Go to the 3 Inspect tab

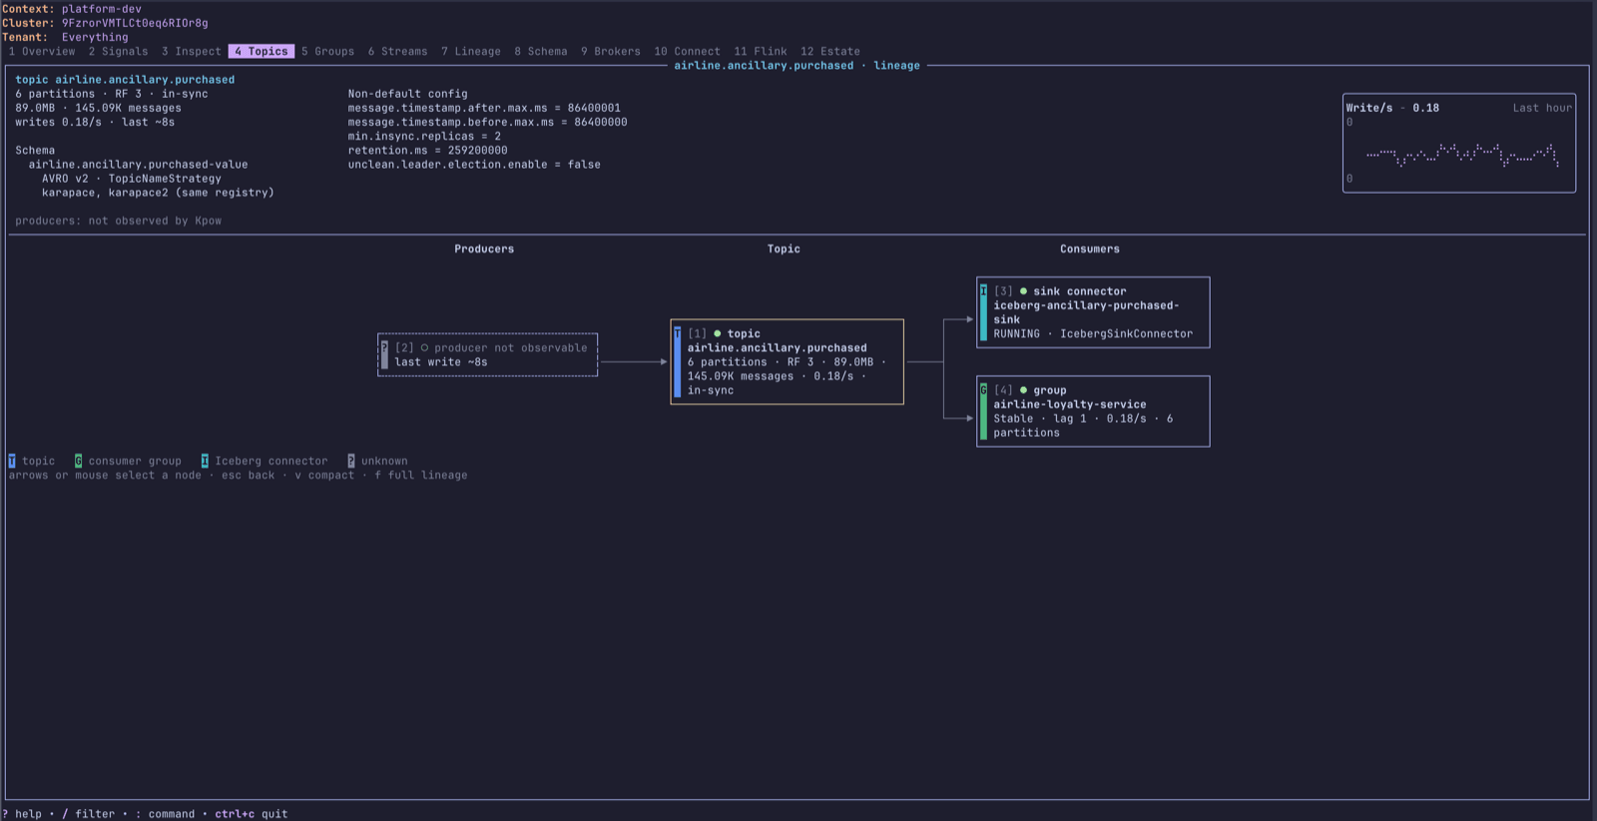[x=192, y=52]
